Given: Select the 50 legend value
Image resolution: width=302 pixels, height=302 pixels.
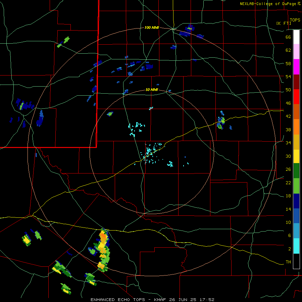Looking at the screenshot, I should 288,90.
